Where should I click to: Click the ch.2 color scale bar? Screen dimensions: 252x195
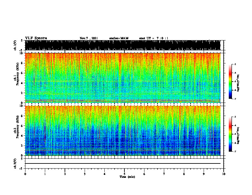click(230, 134)
